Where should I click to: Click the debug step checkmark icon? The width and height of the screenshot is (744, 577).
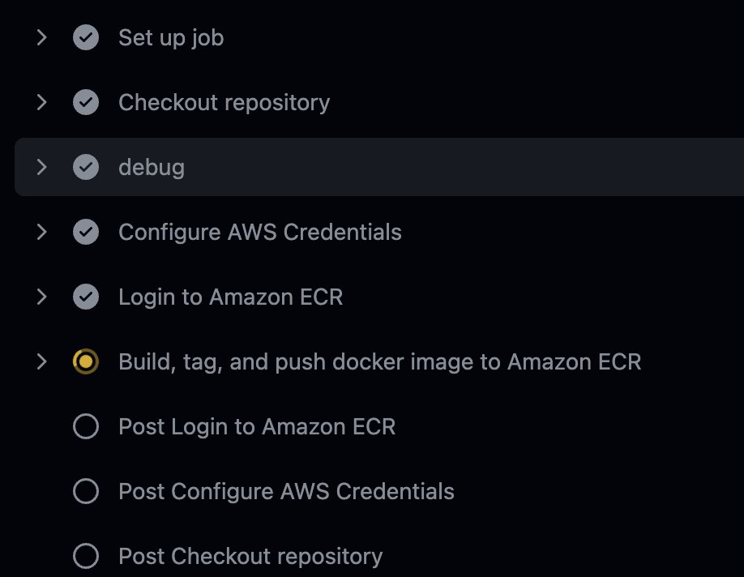click(x=86, y=167)
